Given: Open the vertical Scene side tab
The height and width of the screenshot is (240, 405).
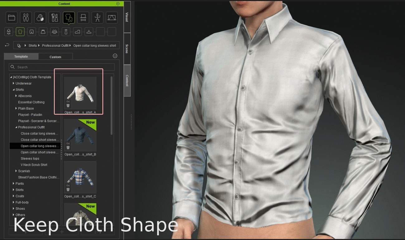Looking at the screenshot, I should pyautogui.click(x=127, y=49).
